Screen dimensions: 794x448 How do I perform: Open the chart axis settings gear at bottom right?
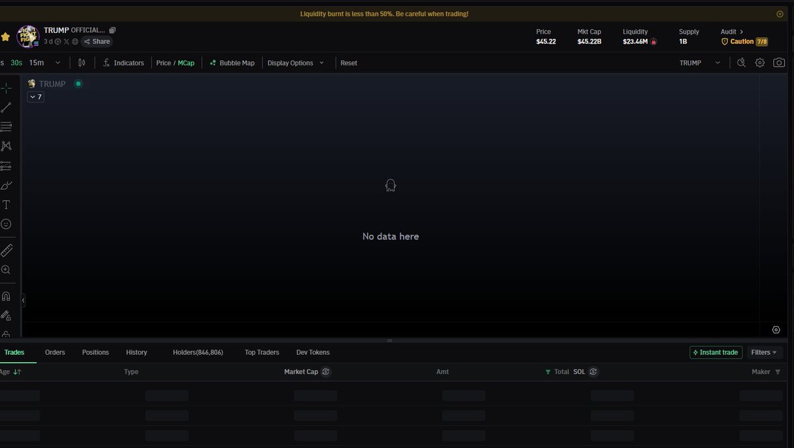coord(776,330)
